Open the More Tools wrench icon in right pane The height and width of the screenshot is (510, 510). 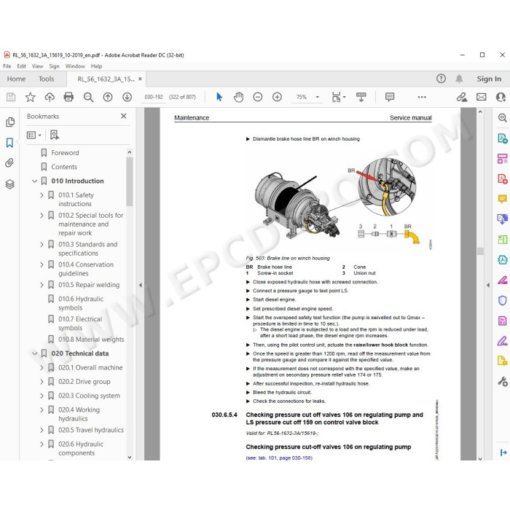(503, 381)
